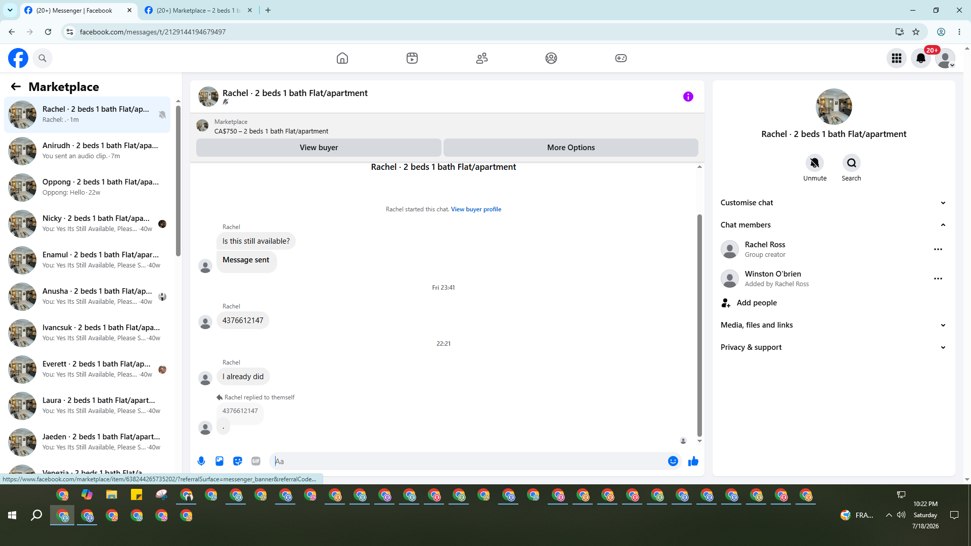Record a voice clip with microphone icon

point(201,461)
